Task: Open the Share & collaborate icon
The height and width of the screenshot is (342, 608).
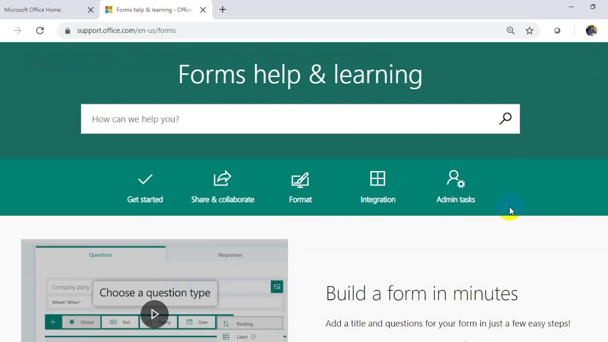Action: (222, 179)
